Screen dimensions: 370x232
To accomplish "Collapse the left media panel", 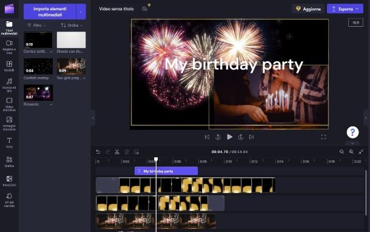I will (93, 118).
